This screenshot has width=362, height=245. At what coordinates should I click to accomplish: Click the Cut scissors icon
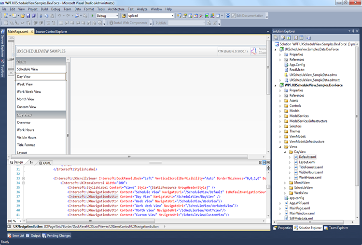(41, 16)
